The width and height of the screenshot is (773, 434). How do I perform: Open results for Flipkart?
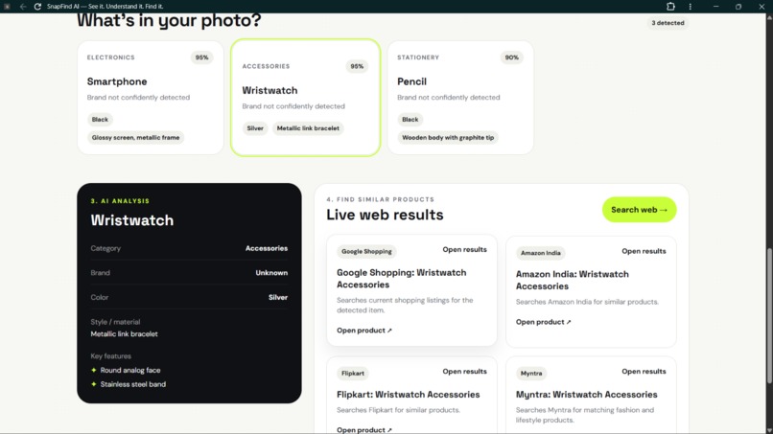pos(464,372)
